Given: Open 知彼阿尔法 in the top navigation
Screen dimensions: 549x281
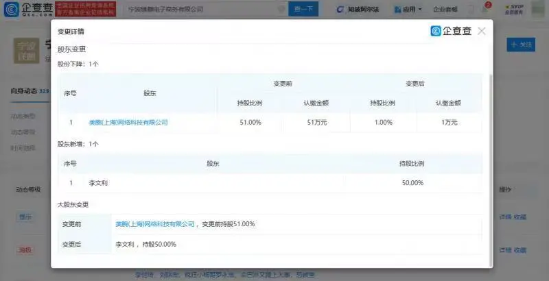Looking at the screenshot, I should click(x=358, y=10).
